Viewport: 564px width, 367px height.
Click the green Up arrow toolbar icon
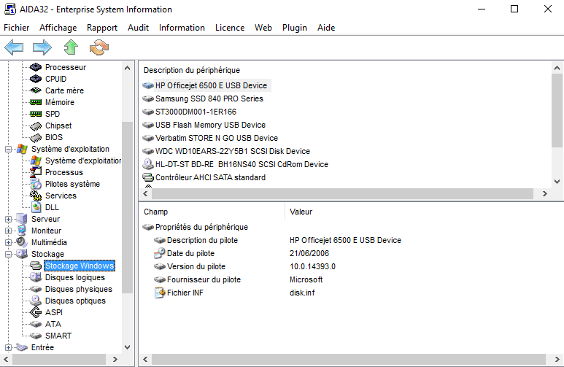click(x=70, y=48)
